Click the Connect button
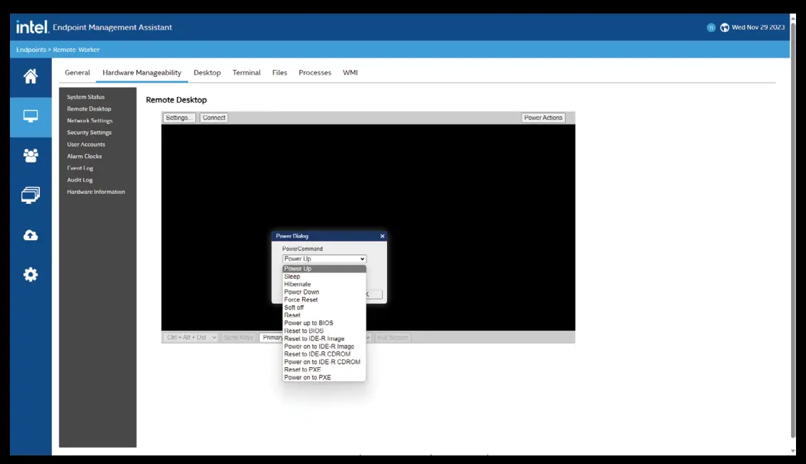This screenshot has width=806, height=464. 214,118
